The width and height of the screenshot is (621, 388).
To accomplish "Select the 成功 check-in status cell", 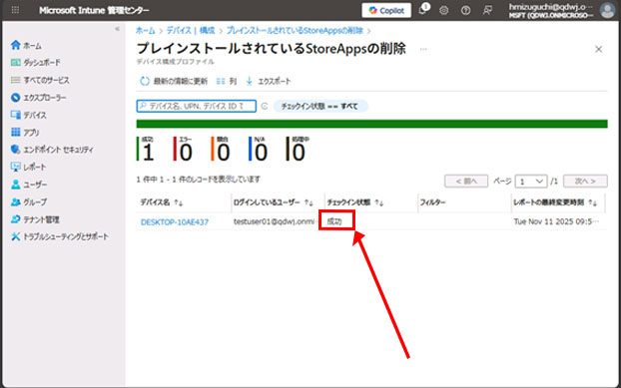I will pyautogui.click(x=334, y=221).
